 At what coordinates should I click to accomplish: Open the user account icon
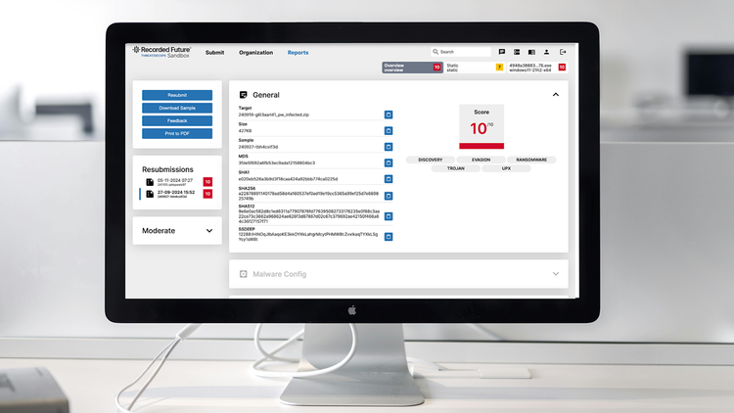pyautogui.click(x=547, y=52)
